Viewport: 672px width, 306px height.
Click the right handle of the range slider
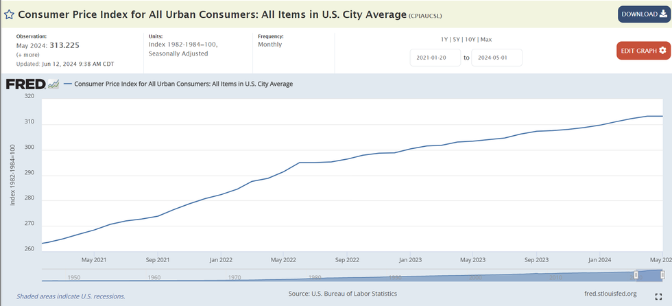click(662, 274)
